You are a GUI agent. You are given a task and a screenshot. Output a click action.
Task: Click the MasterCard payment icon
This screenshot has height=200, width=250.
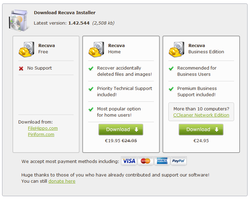146,161
